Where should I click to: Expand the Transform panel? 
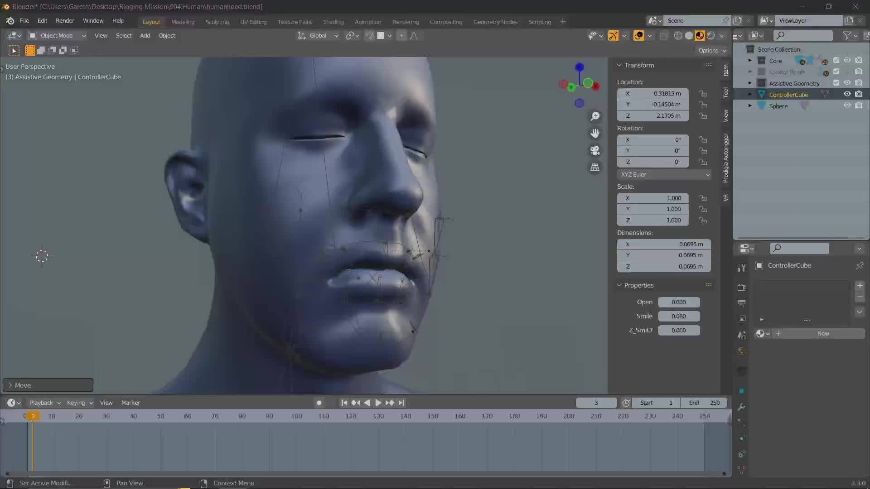click(619, 64)
